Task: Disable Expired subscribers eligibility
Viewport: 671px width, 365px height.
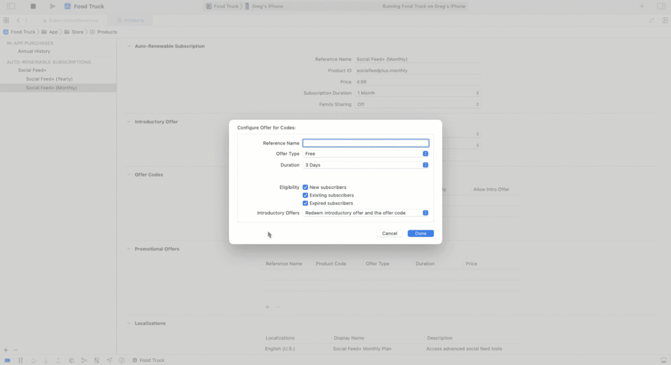Action: (305, 203)
